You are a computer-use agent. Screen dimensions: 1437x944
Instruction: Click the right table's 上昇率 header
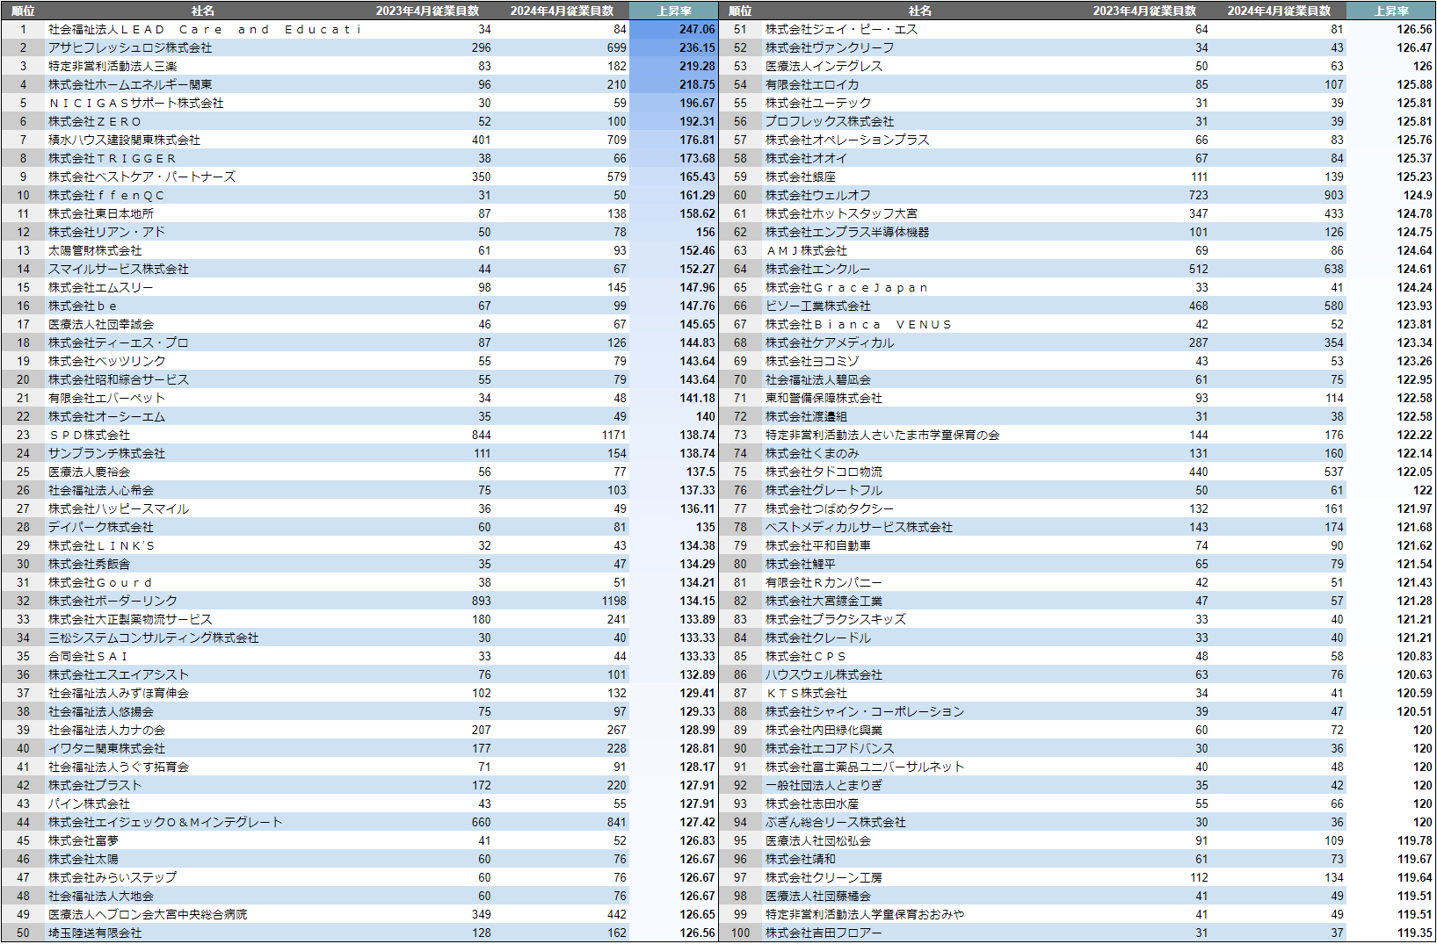coord(1391,11)
